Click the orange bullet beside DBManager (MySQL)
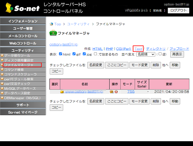 2,98
